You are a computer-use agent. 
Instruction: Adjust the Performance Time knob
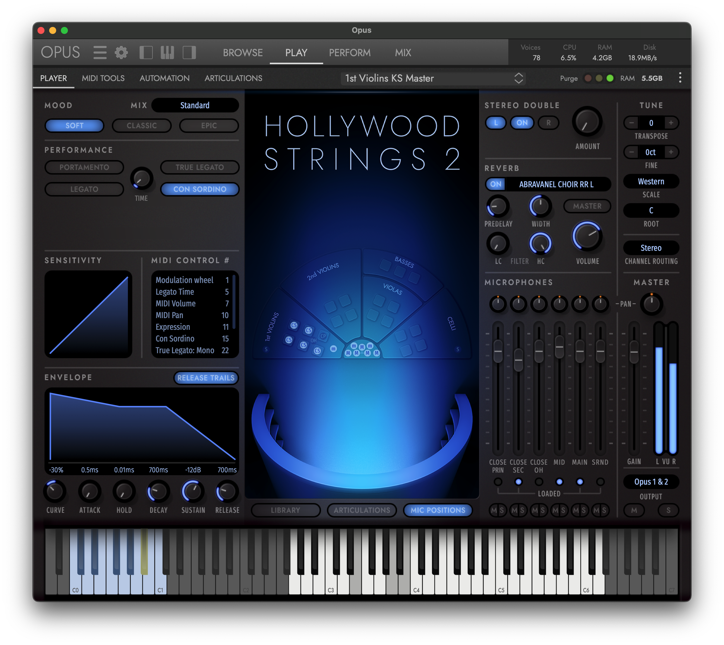[141, 178]
